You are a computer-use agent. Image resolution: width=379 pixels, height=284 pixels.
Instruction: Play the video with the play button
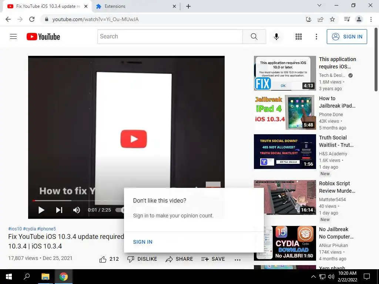(x=41, y=210)
